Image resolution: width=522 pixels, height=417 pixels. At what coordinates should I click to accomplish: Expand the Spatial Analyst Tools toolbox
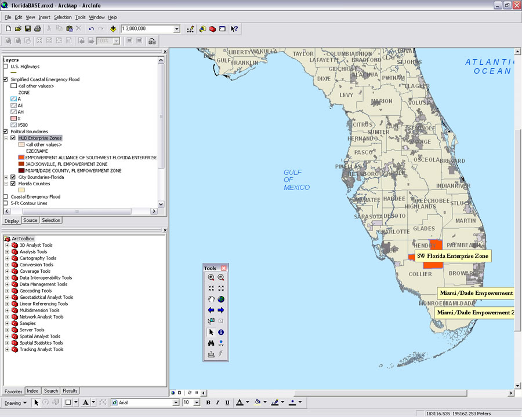click(8, 336)
